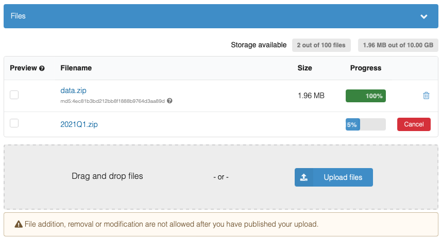Open the data.zip file link
441x239 pixels.
click(73, 90)
